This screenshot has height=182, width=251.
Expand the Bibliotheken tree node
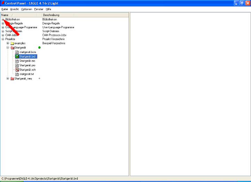point(3,20)
